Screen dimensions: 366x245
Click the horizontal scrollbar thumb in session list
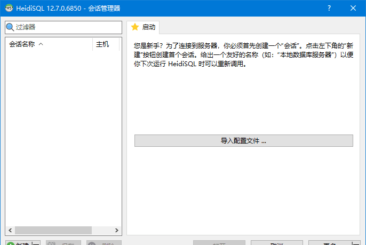point(53,230)
